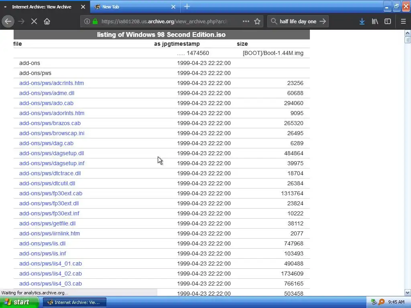Select the 'add-ons/pws' folder row text

(35, 73)
